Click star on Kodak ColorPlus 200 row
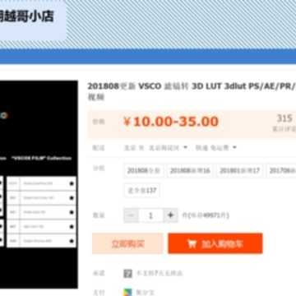 [x=72, y=183]
